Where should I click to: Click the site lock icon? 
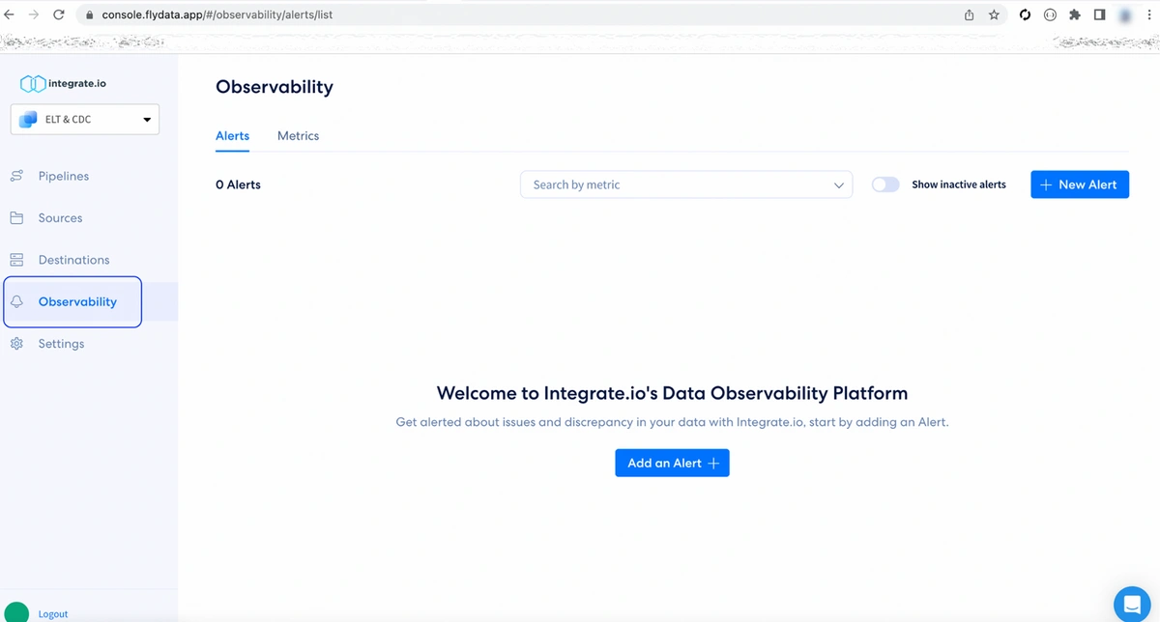[89, 15]
